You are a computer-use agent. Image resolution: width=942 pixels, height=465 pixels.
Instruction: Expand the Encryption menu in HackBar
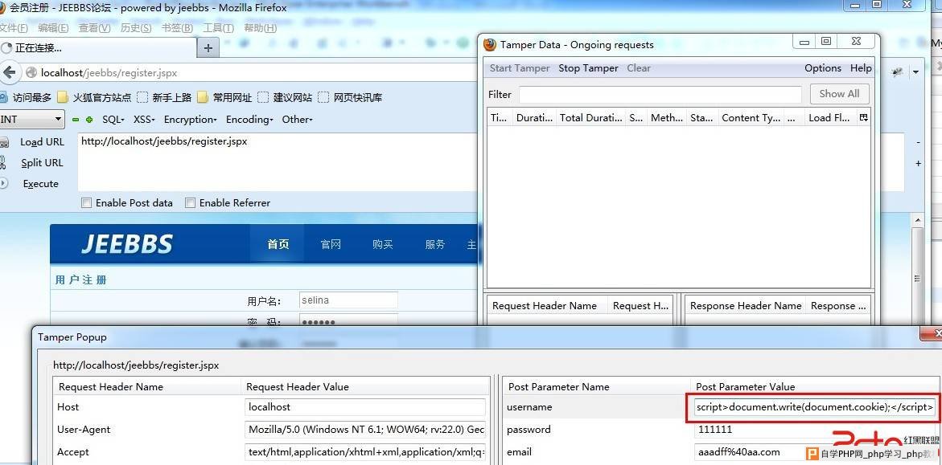pyautogui.click(x=191, y=120)
